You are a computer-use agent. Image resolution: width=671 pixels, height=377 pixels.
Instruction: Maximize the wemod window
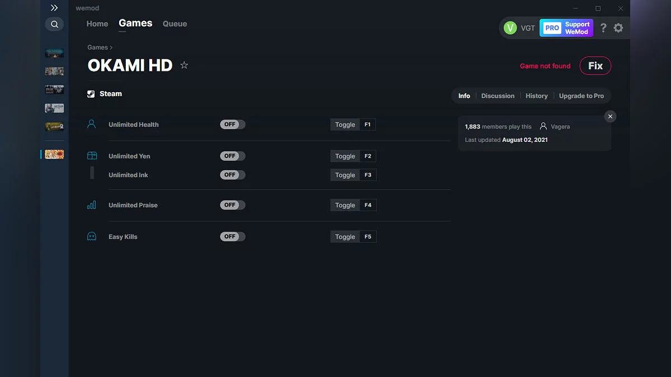pyautogui.click(x=598, y=8)
